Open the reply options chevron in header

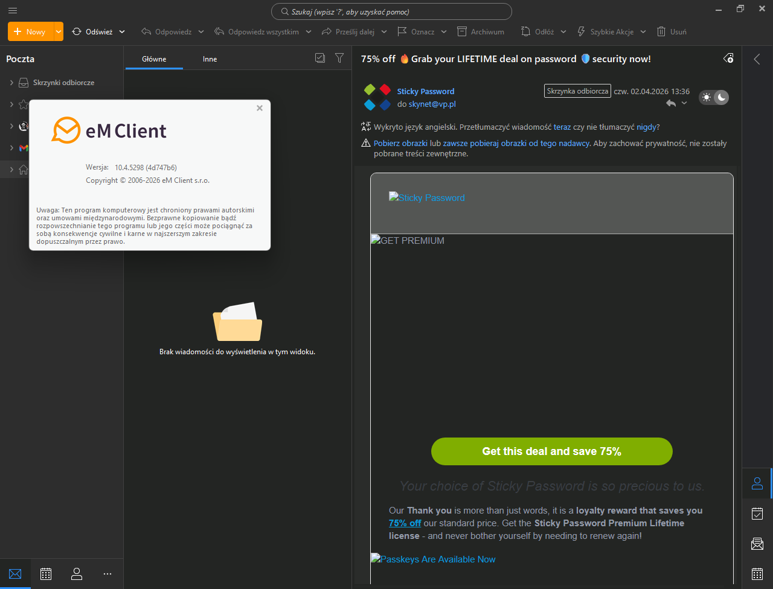[684, 103]
